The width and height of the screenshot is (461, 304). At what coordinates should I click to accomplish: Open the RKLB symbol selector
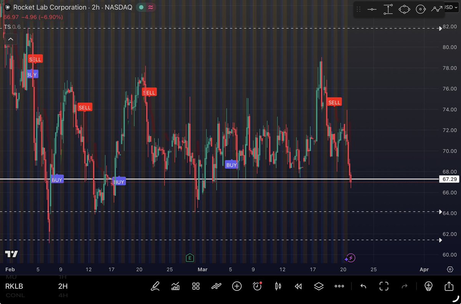click(x=15, y=286)
